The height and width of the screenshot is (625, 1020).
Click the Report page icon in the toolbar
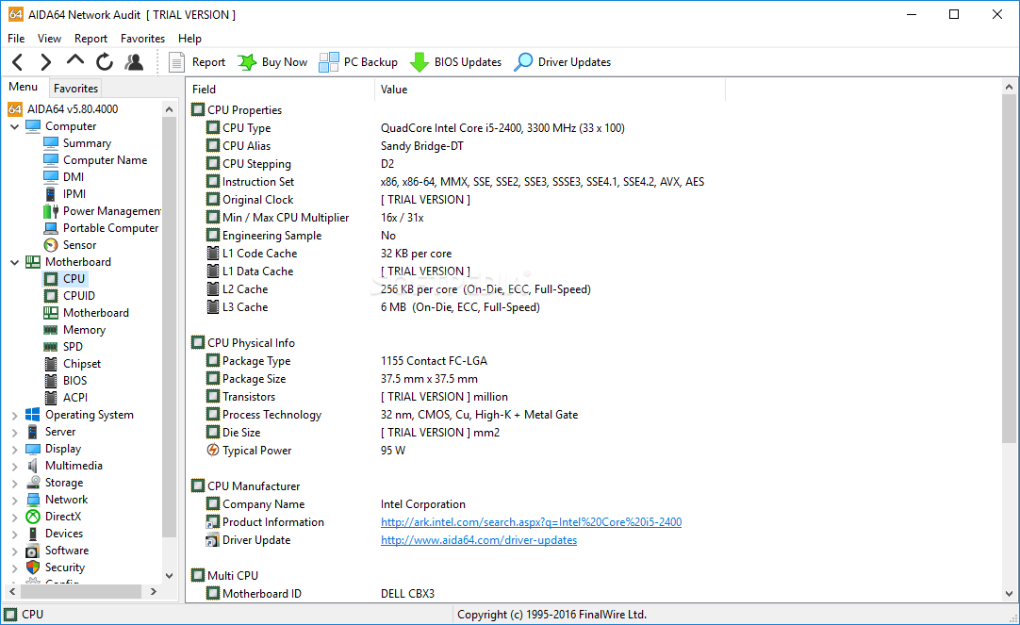tap(176, 62)
